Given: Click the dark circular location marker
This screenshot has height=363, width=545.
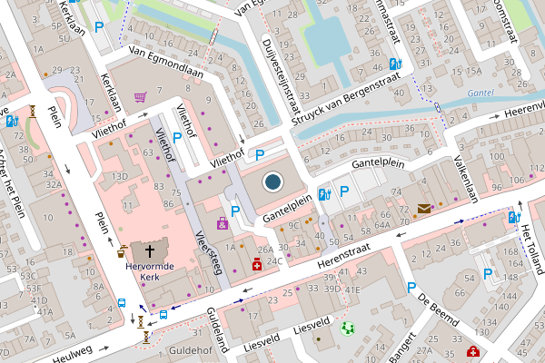Looking at the screenshot, I should (272, 181).
